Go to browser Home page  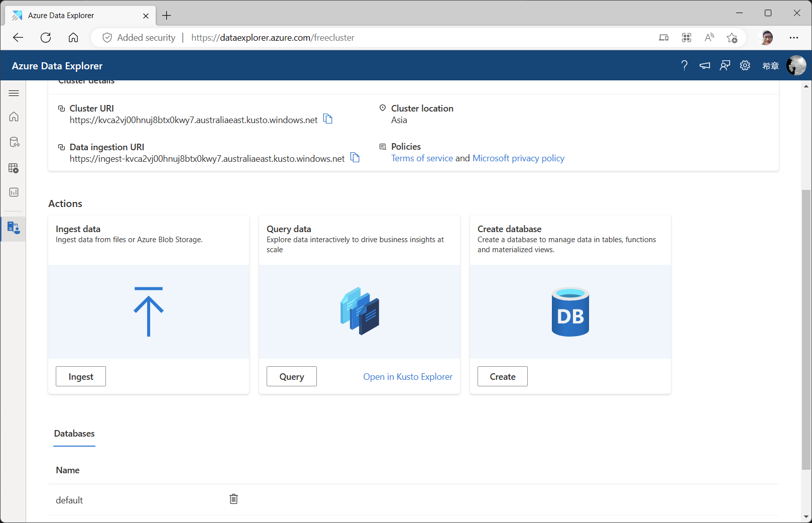point(73,38)
